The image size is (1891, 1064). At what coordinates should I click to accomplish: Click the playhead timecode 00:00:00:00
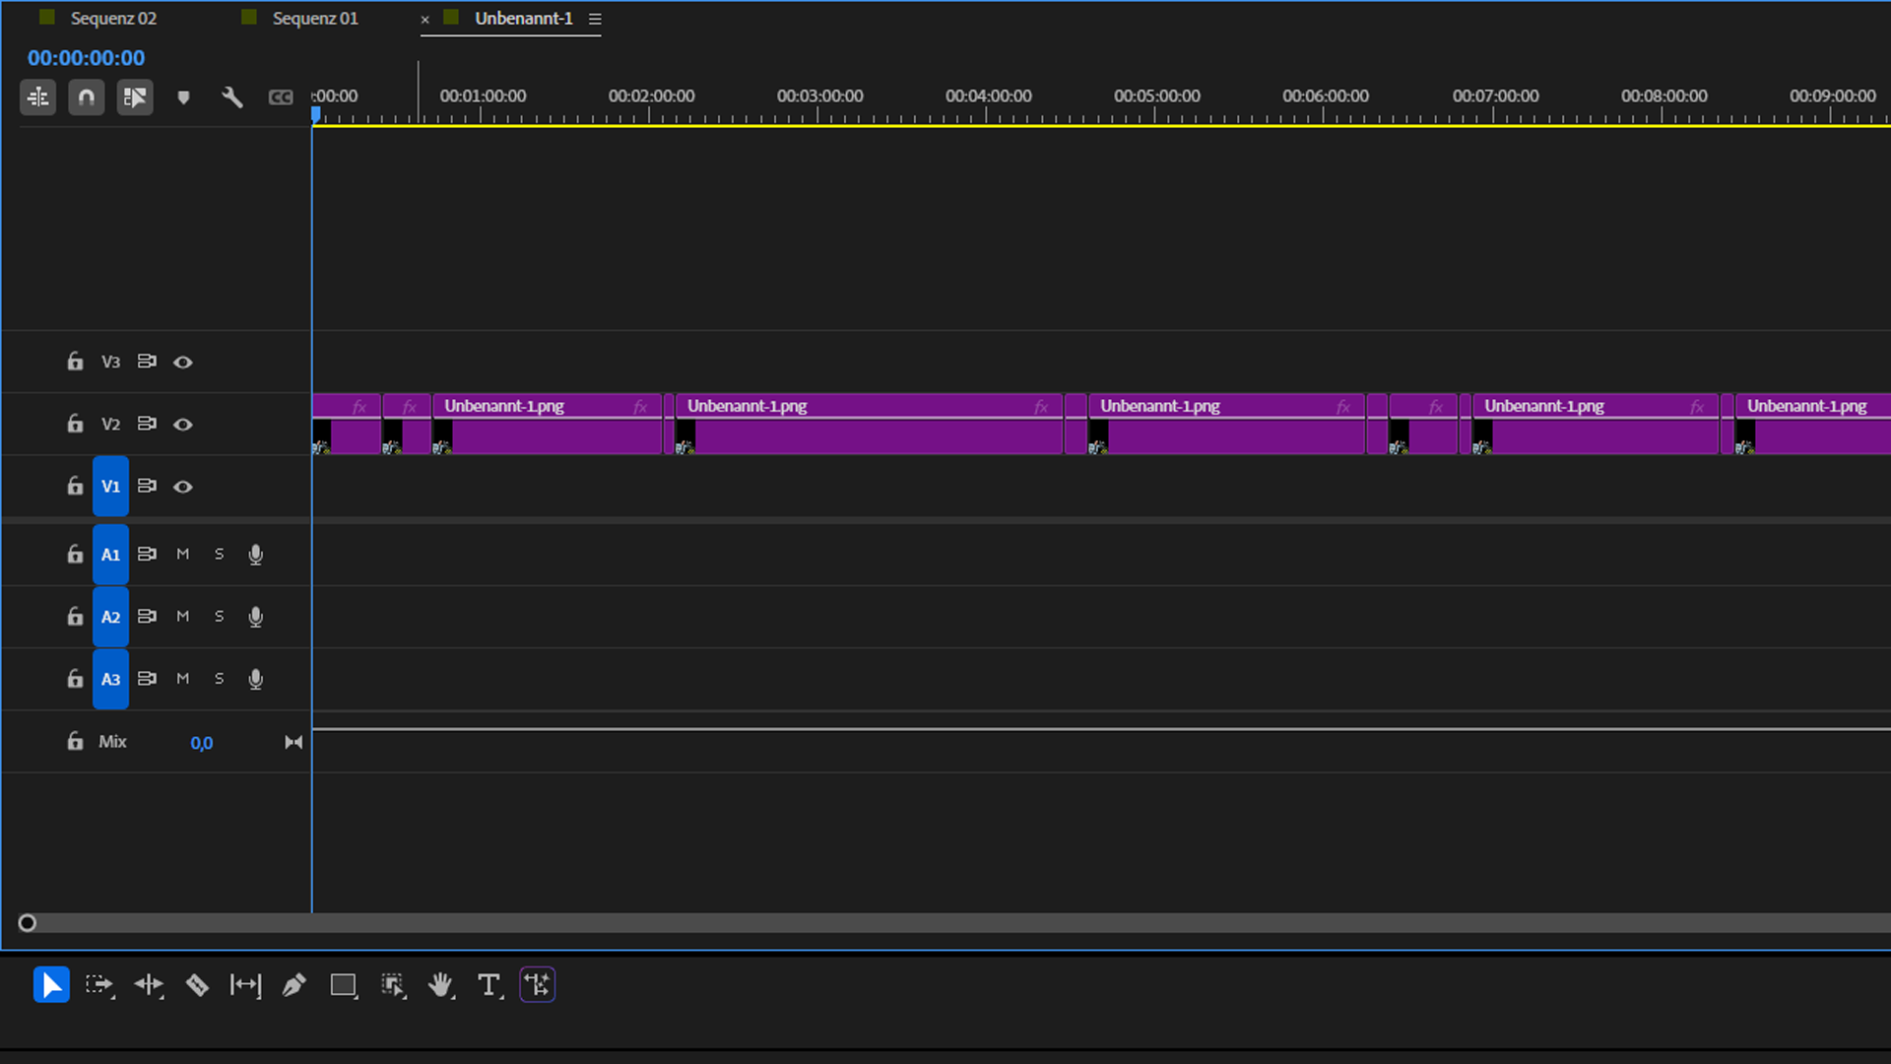(x=86, y=58)
